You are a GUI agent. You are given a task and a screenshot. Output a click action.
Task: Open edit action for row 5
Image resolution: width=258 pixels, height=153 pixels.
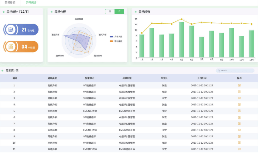pyautogui.click(x=239, y=111)
